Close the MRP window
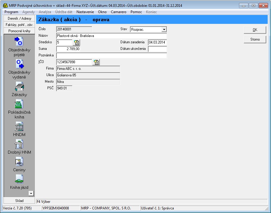Screen dimensions: 271x213 [264, 6]
